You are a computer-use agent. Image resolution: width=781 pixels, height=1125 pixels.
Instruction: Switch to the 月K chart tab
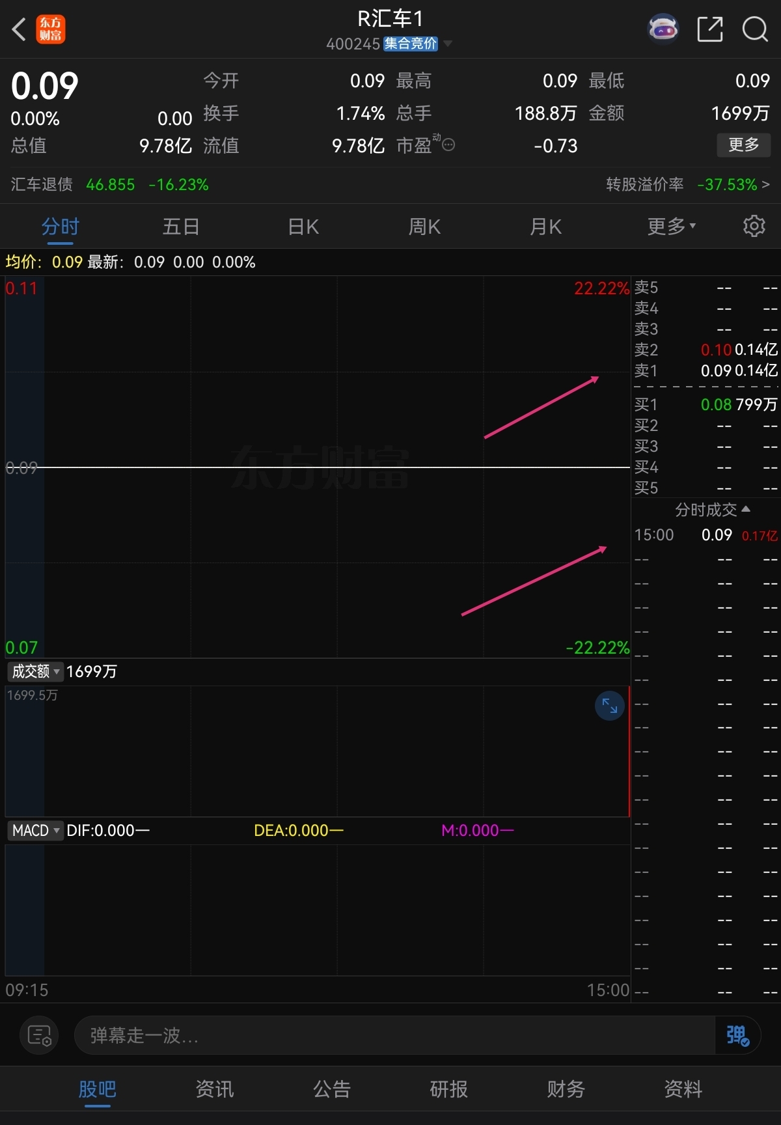(x=545, y=227)
